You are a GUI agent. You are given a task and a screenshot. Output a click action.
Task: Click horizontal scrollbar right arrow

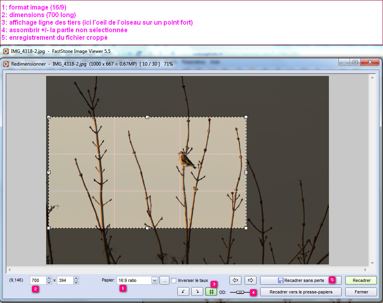(x=366, y=270)
